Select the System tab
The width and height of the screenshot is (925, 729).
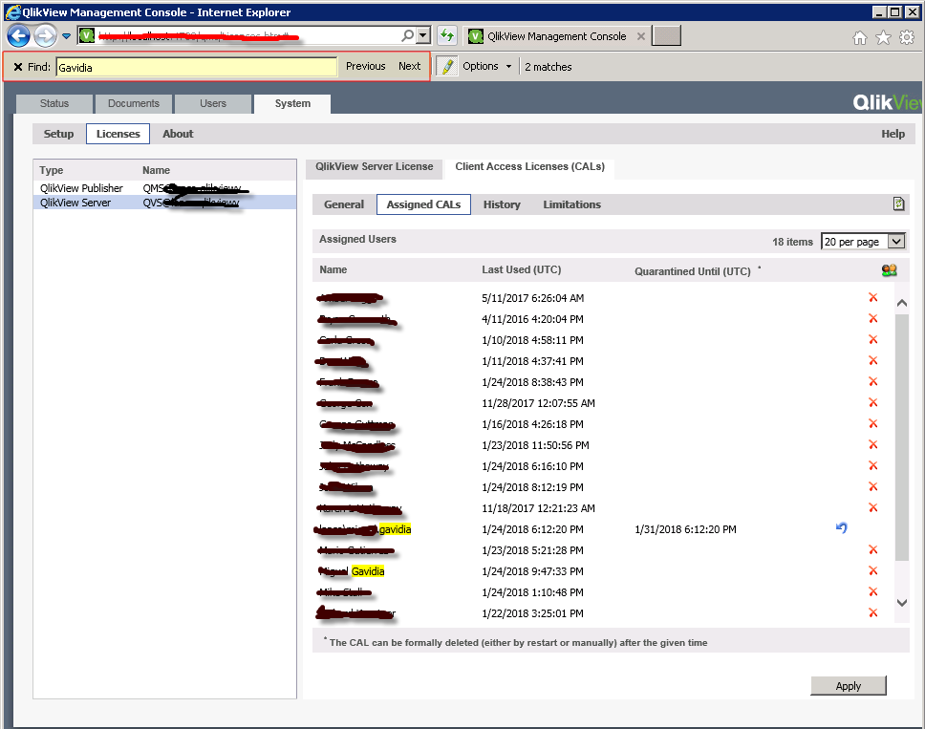pos(292,104)
